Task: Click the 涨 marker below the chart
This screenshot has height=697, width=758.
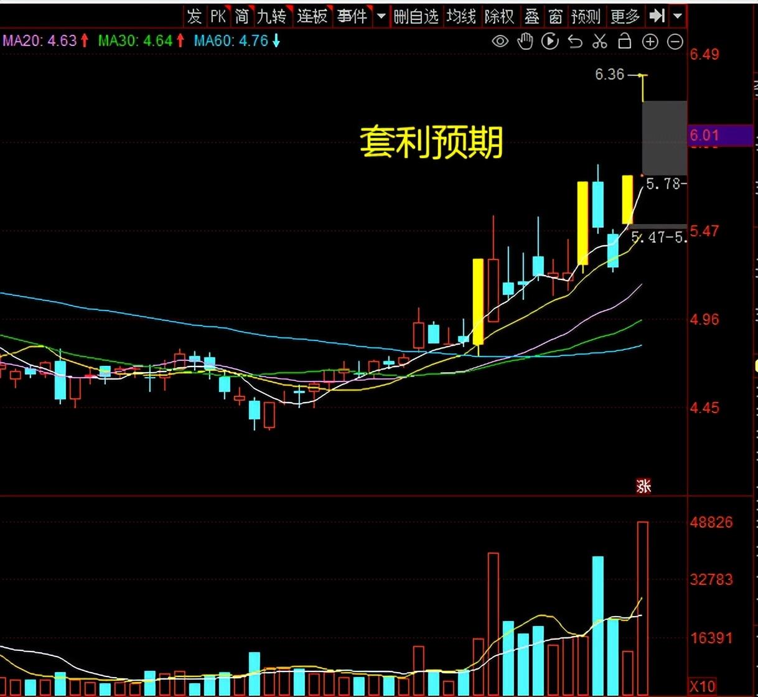Action: tap(644, 486)
